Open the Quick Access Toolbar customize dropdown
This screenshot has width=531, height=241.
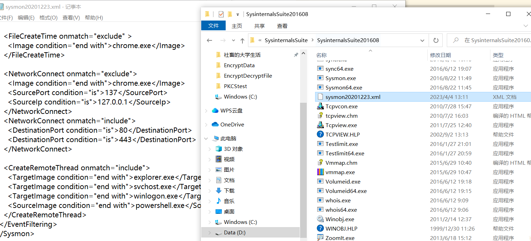(238, 14)
